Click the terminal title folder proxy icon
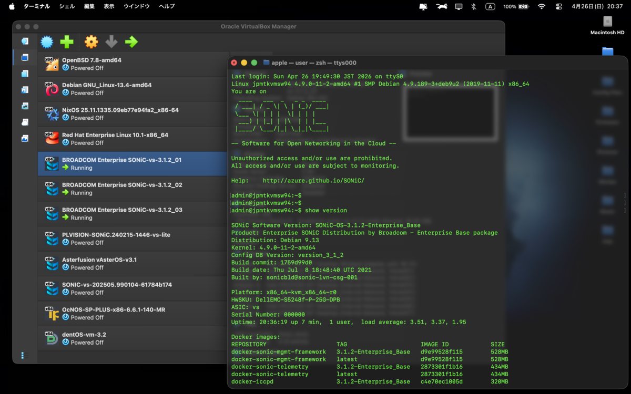This screenshot has width=631, height=394. [266, 63]
